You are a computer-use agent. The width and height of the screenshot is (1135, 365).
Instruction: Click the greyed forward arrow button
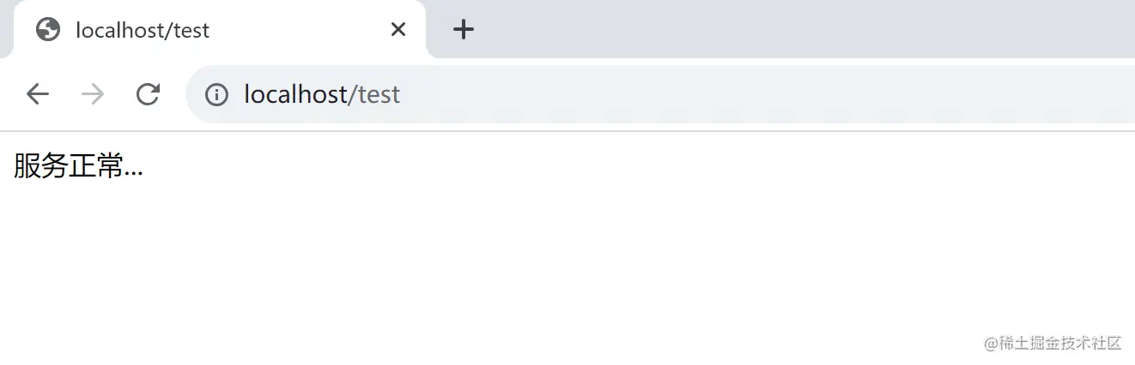click(x=92, y=94)
